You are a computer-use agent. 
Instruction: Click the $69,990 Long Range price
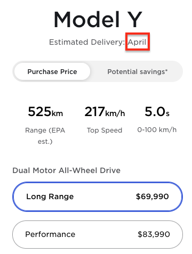pos(152,196)
